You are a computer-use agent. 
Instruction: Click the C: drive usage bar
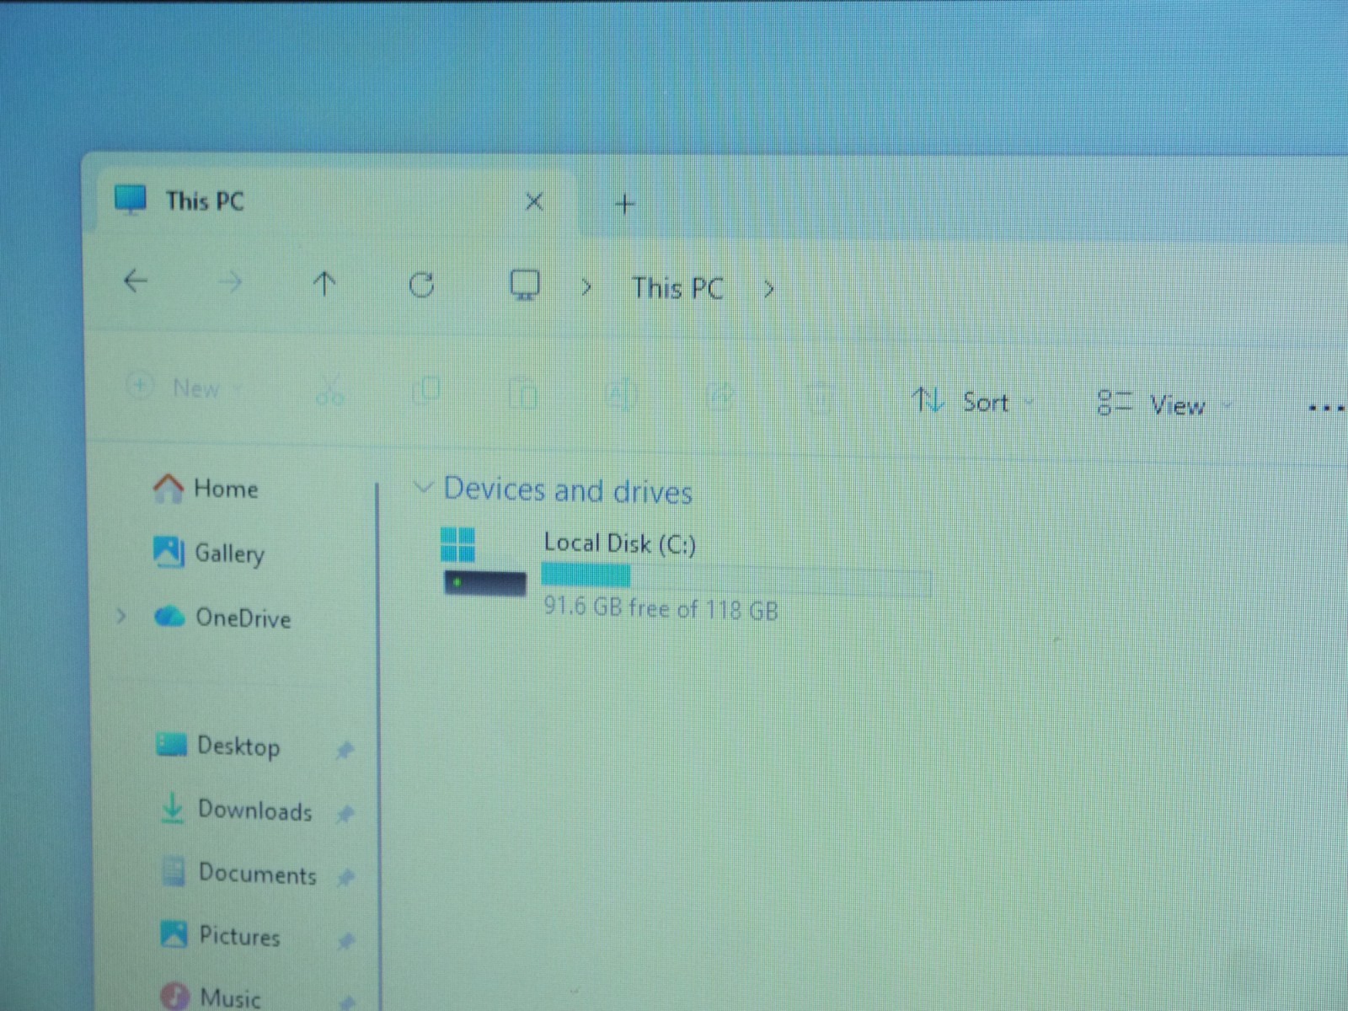[x=736, y=579]
